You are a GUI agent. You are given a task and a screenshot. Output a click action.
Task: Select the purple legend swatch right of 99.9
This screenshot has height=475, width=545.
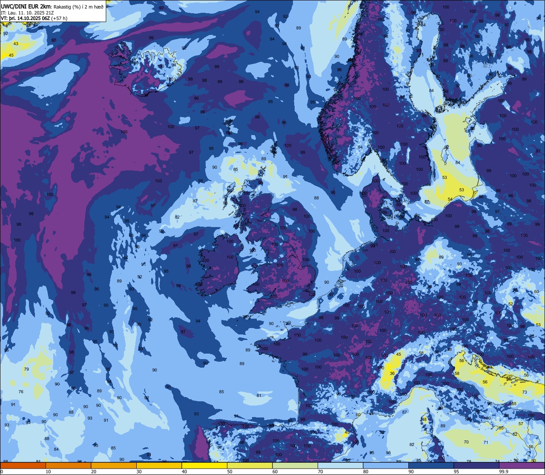click(x=522, y=465)
